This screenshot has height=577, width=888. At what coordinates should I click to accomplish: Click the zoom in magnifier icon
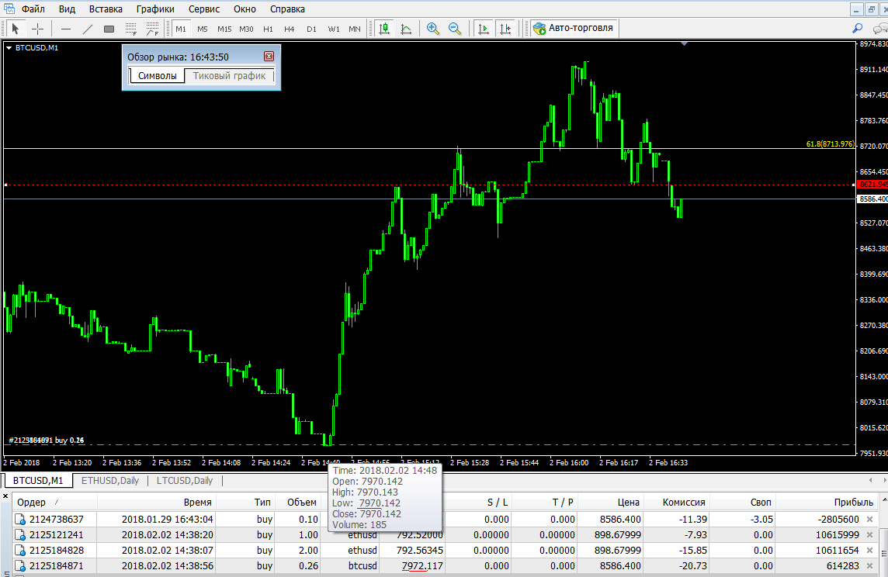(433, 28)
